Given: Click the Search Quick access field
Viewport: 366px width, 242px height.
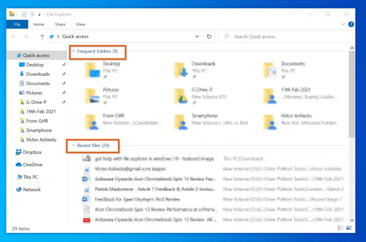Looking at the screenshot, I should pyautogui.click(x=285, y=36).
